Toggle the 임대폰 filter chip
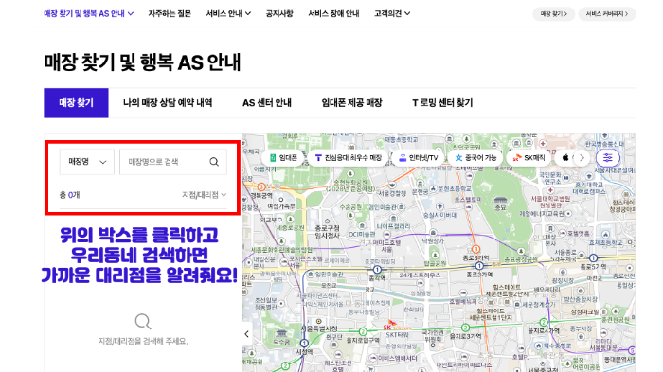 pyautogui.click(x=283, y=158)
